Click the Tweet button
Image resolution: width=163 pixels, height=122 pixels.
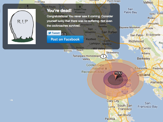[54, 33]
